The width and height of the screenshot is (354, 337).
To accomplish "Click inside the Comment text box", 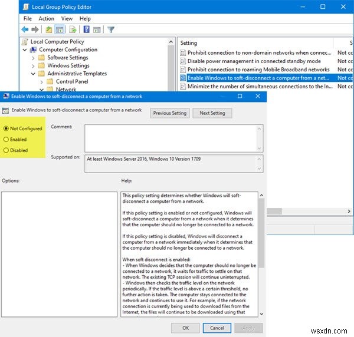I will tap(171, 138).
